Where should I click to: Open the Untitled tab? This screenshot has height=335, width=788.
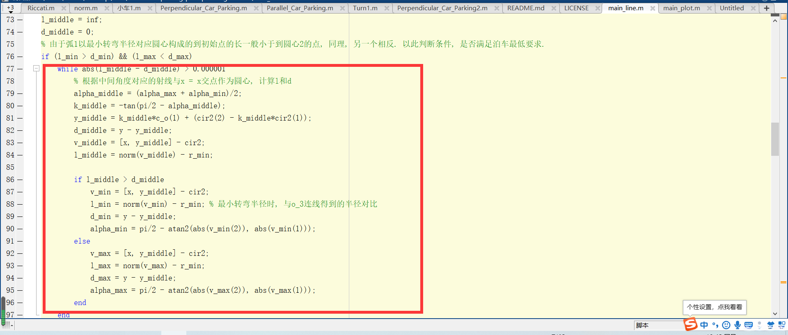point(732,8)
